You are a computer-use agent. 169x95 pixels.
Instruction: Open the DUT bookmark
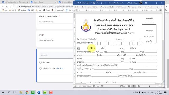[x=31, y=10]
